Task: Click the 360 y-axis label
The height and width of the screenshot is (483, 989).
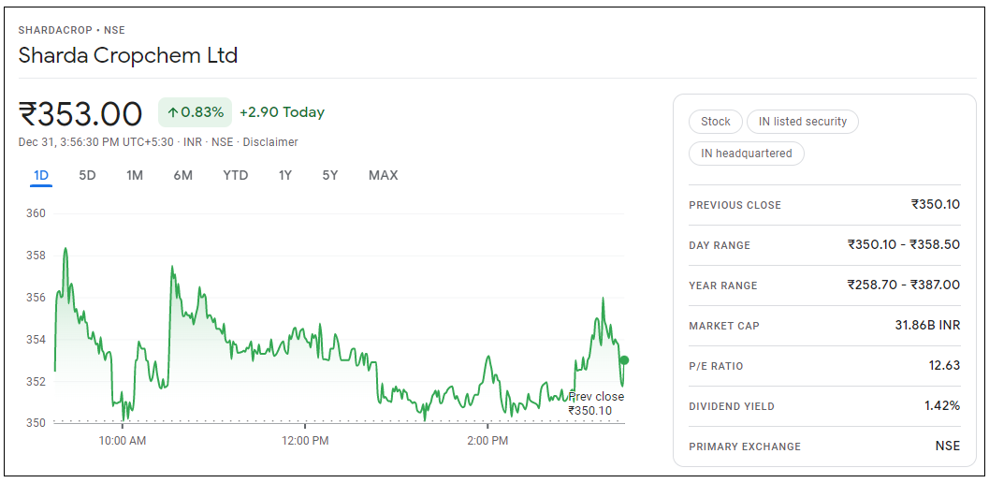Action: click(x=36, y=213)
